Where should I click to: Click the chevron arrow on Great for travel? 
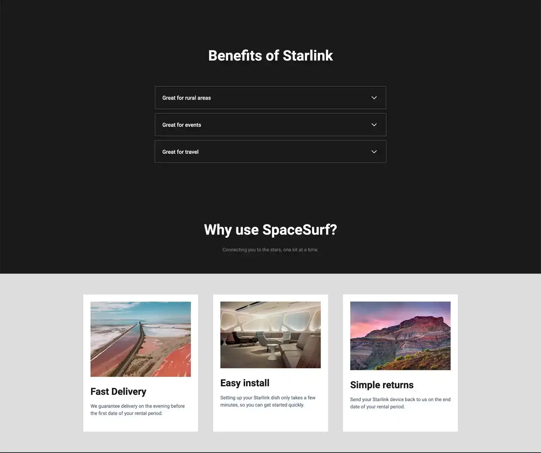point(374,152)
